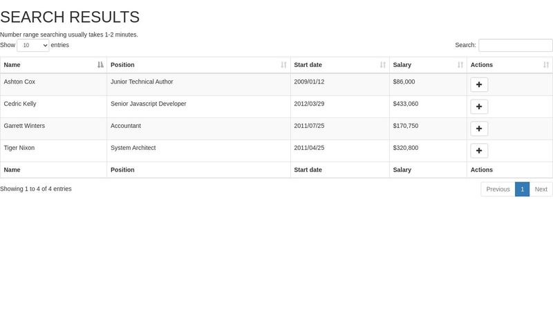Screen dimensions: 553x311
Task: Select page 1 in pagination
Action: [523, 189]
